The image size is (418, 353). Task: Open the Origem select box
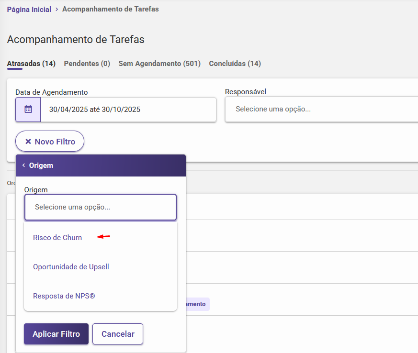tap(101, 207)
